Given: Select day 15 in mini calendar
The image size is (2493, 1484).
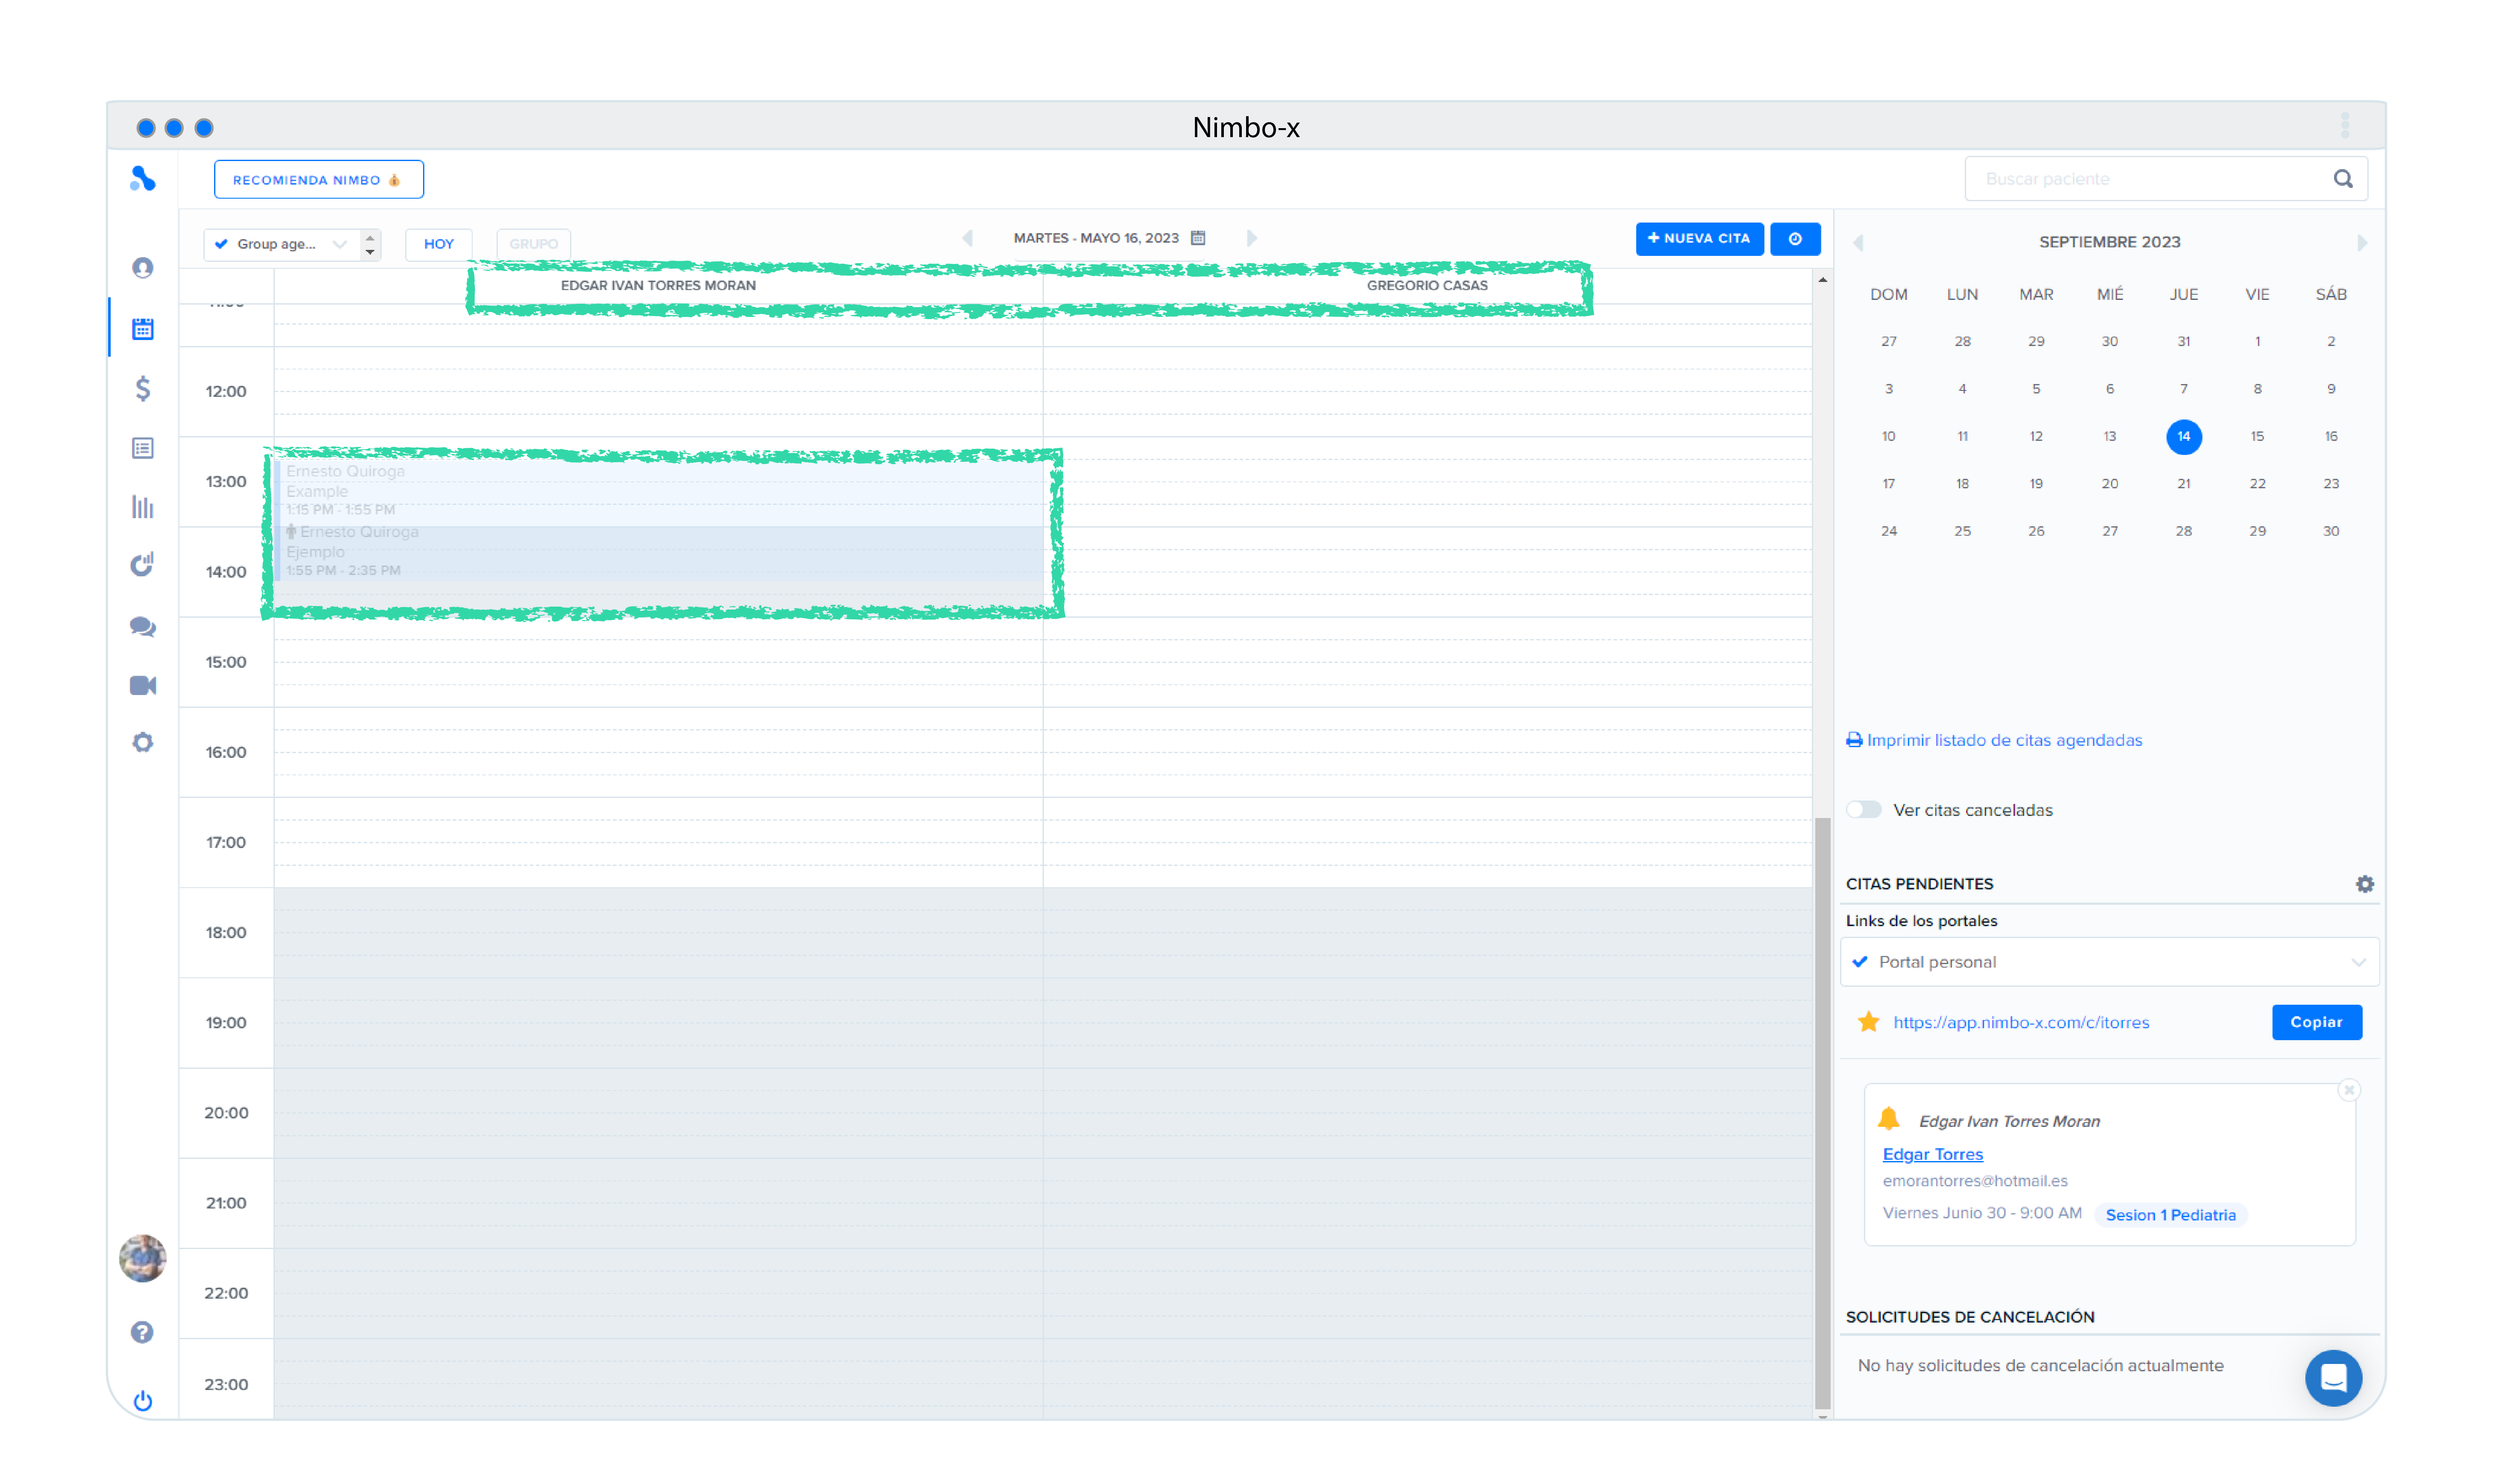Looking at the screenshot, I should [x=2257, y=437].
